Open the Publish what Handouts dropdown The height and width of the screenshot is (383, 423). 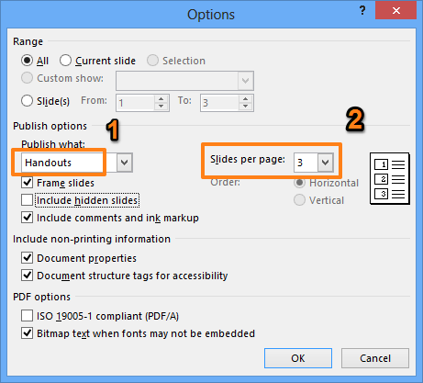coord(125,163)
